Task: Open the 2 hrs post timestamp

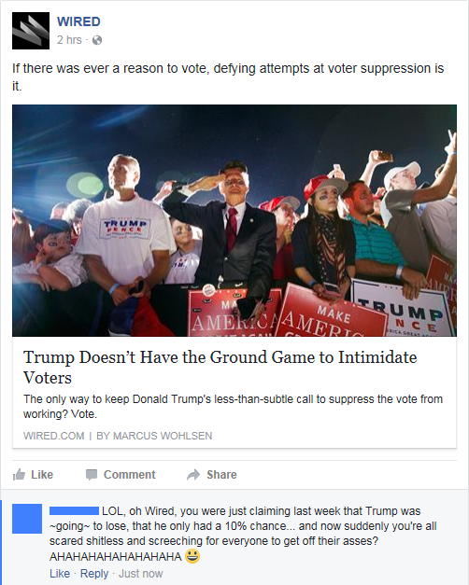Action: pyautogui.click(x=69, y=40)
